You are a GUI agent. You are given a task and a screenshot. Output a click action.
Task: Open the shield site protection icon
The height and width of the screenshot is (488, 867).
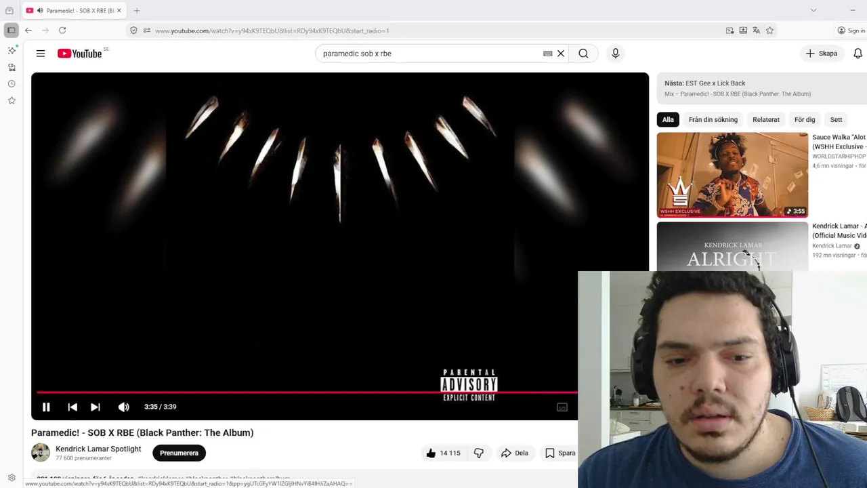pyautogui.click(x=133, y=30)
